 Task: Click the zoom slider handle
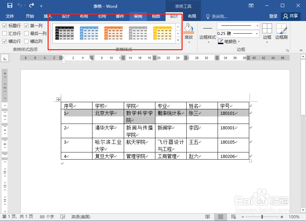262,217
